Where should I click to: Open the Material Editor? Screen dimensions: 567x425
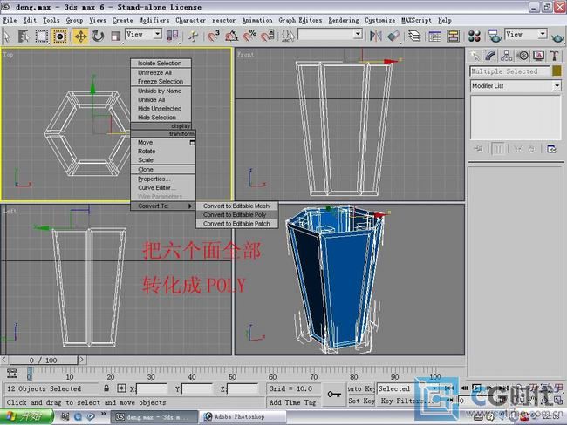point(475,36)
